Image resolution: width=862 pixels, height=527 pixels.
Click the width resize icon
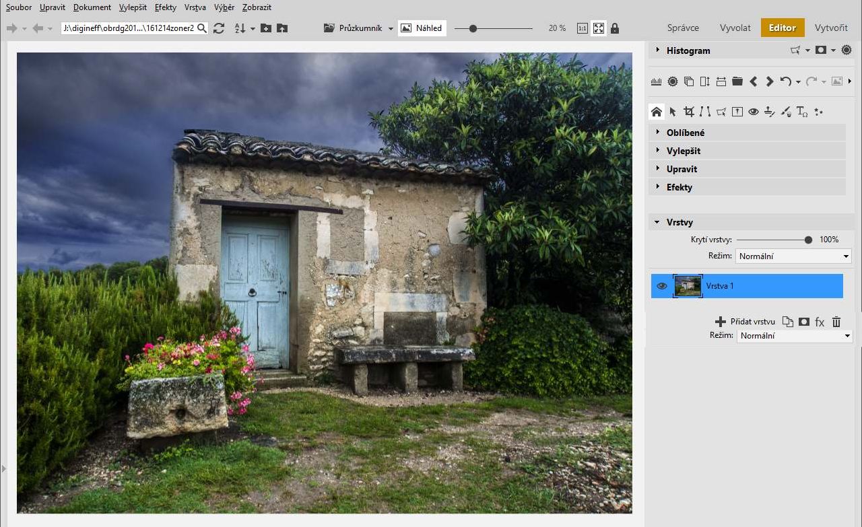[721, 81]
